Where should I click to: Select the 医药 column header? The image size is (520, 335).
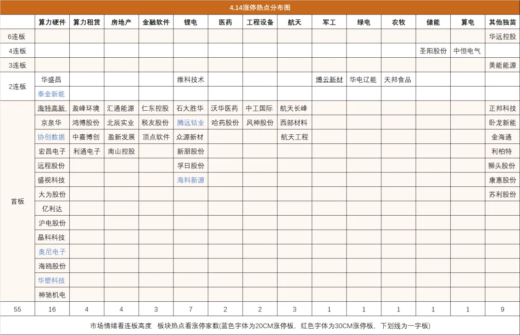[225, 22]
